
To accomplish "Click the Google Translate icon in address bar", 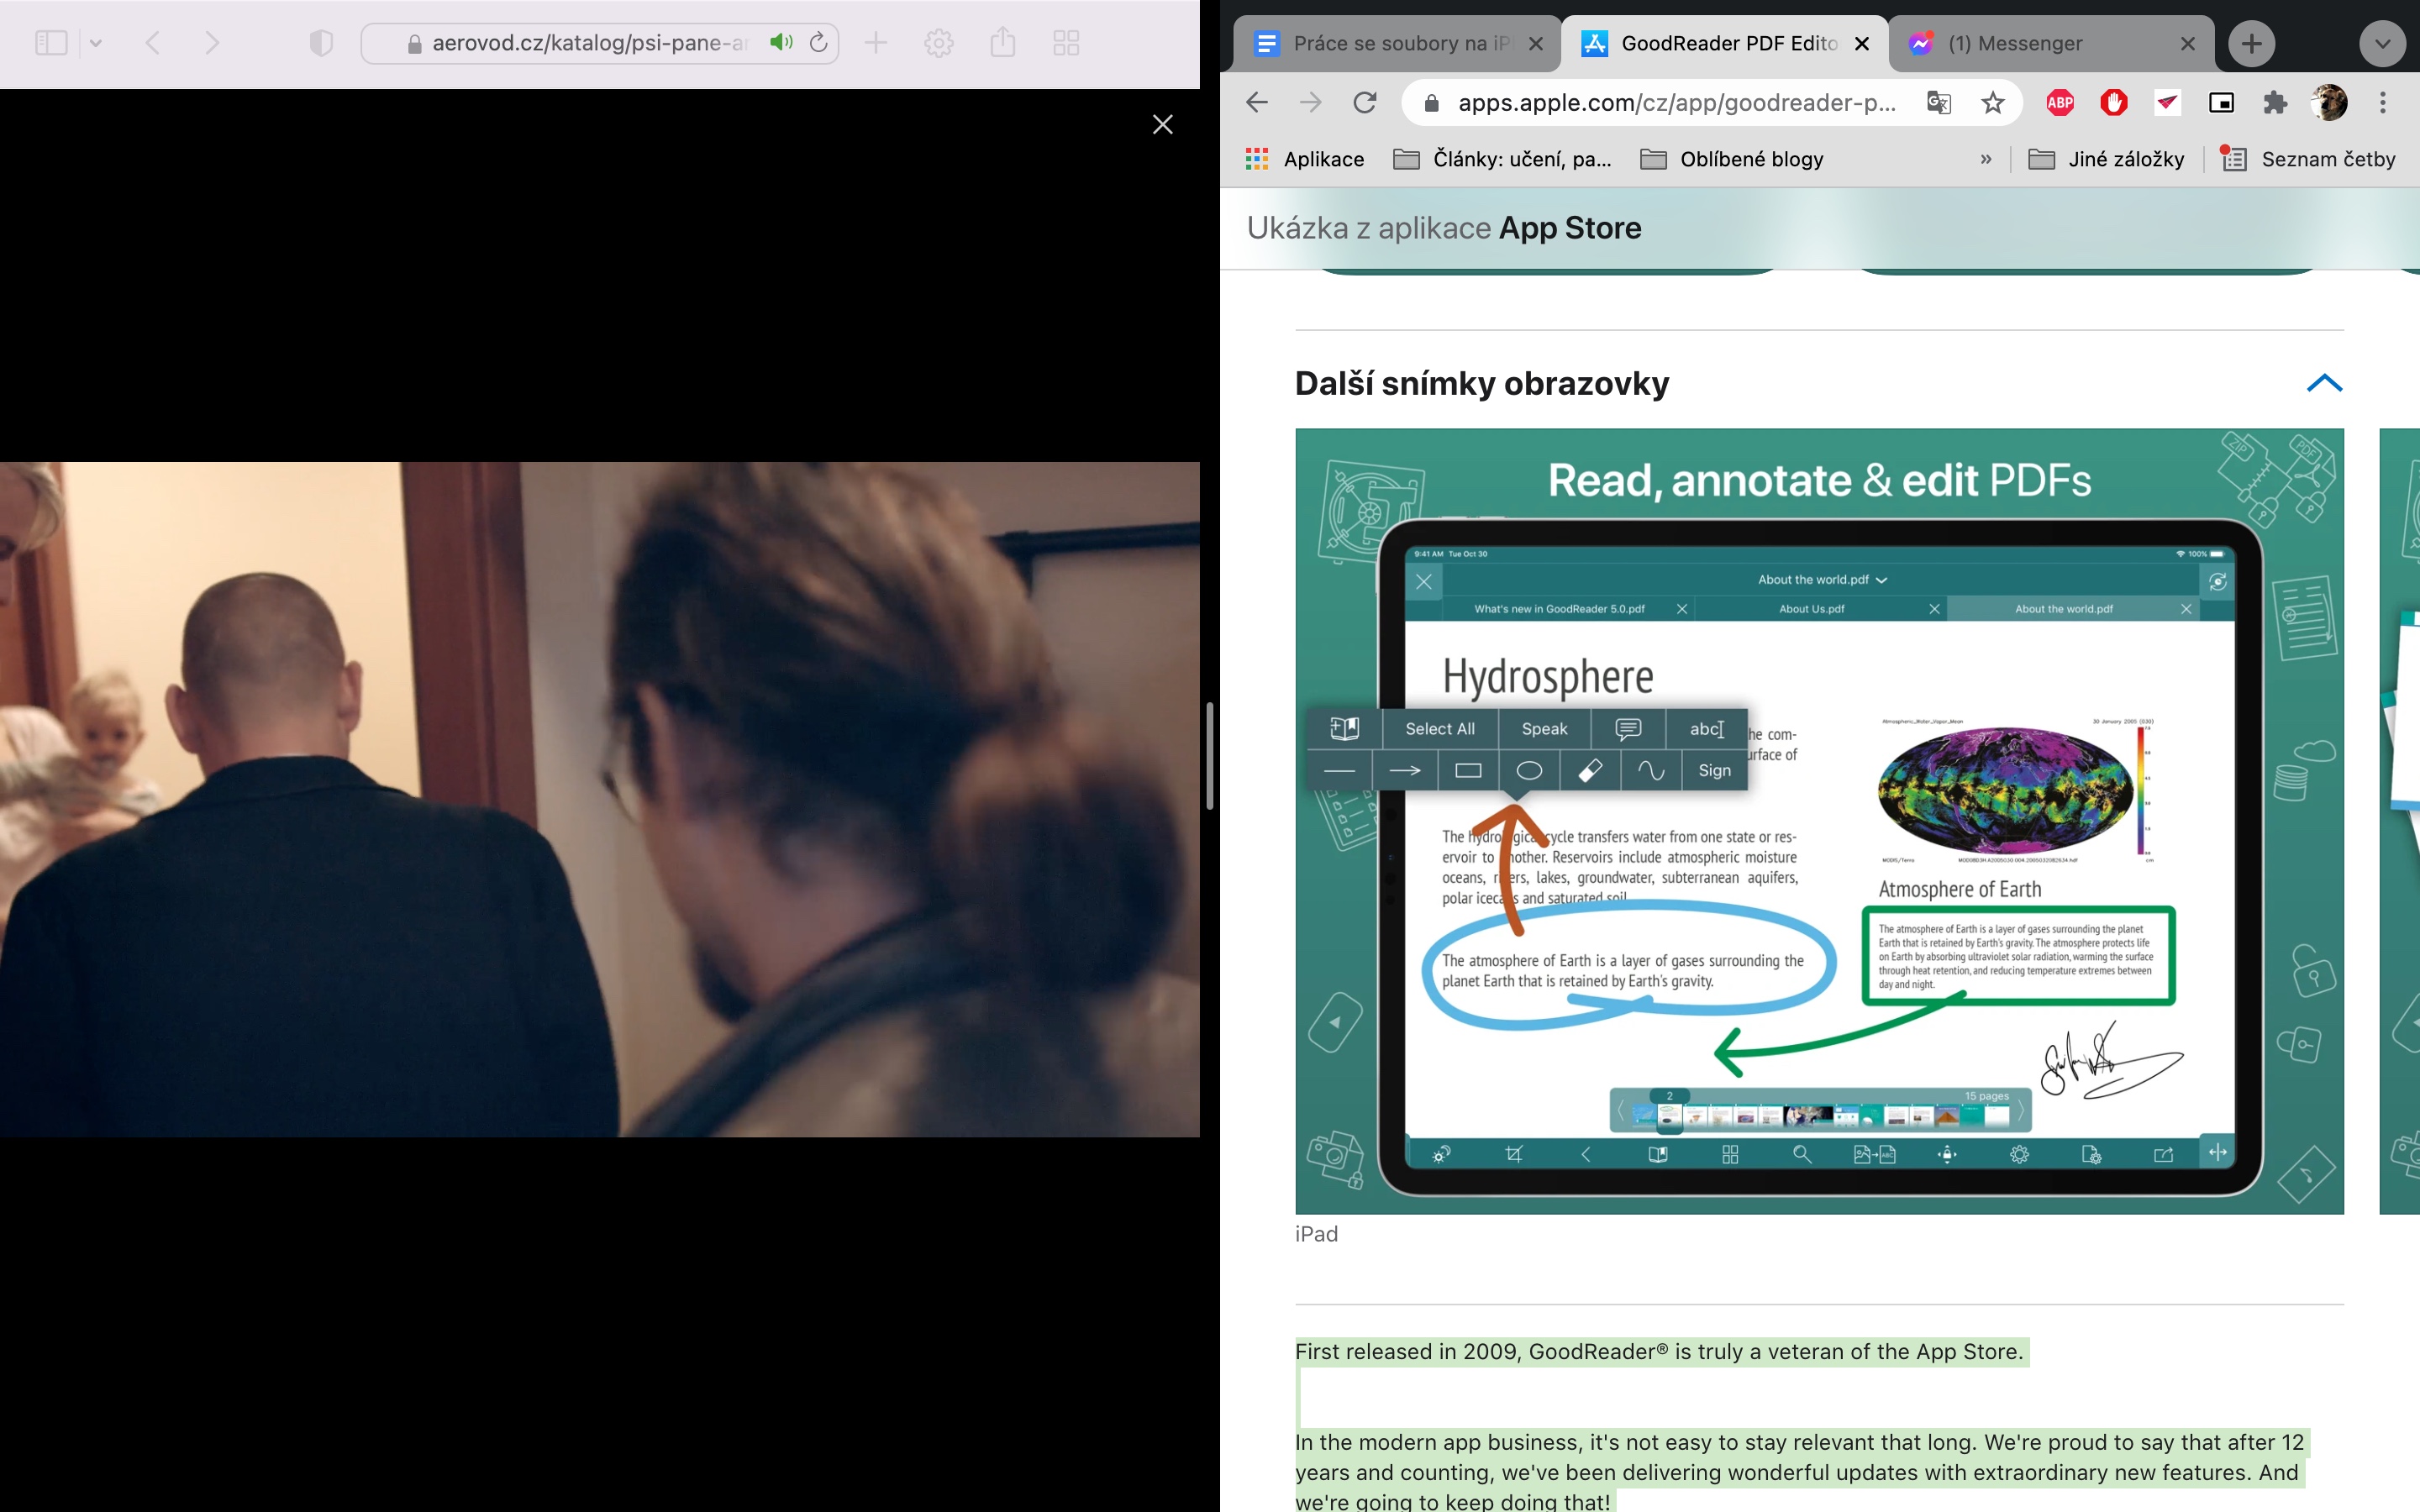I will pyautogui.click(x=1939, y=103).
